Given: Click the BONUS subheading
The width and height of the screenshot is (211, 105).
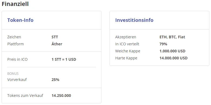Looking at the screenshot, I should (x=13, y=74).
